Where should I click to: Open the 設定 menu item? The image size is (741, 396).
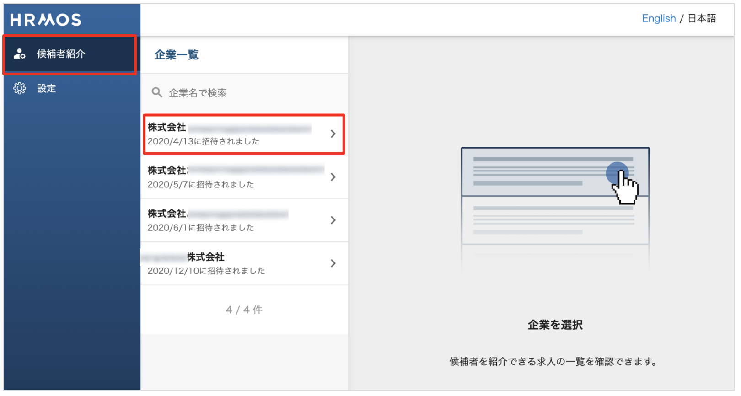pos(72,88)
